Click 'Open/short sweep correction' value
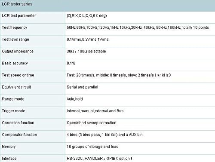This screenshot has width=215, height=162. 92,123
